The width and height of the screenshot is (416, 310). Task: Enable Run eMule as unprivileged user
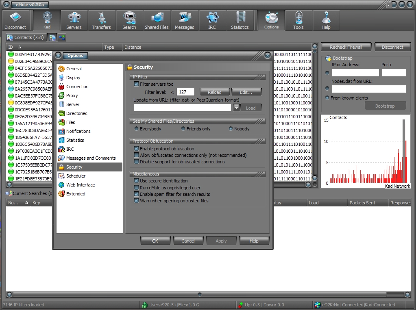(x=136, y=187)
